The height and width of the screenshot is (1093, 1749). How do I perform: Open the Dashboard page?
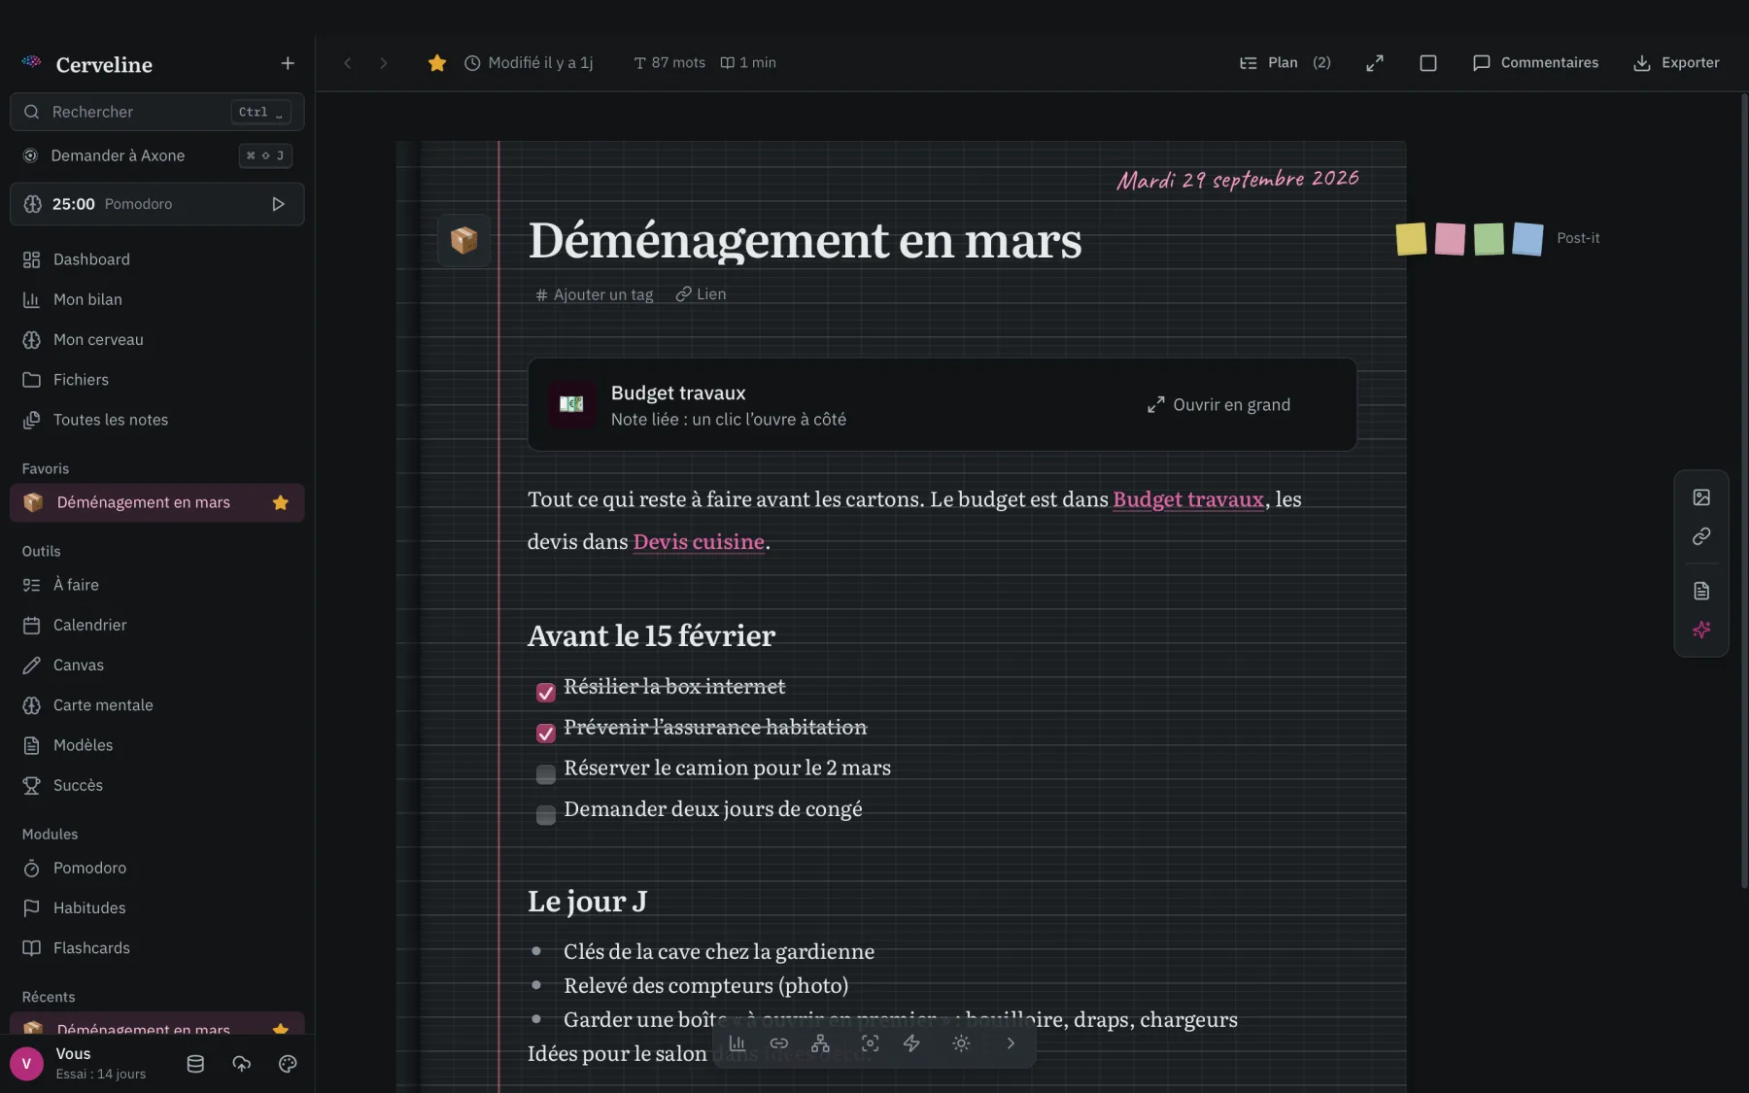(x=157, y=259)
